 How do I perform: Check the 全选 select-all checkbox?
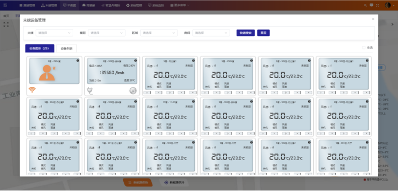tap(363, 47)
